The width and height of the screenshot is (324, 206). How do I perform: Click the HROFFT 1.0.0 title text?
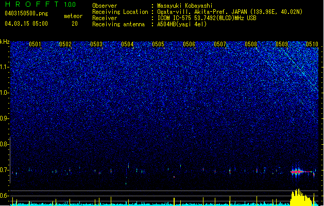click(41, 4)
